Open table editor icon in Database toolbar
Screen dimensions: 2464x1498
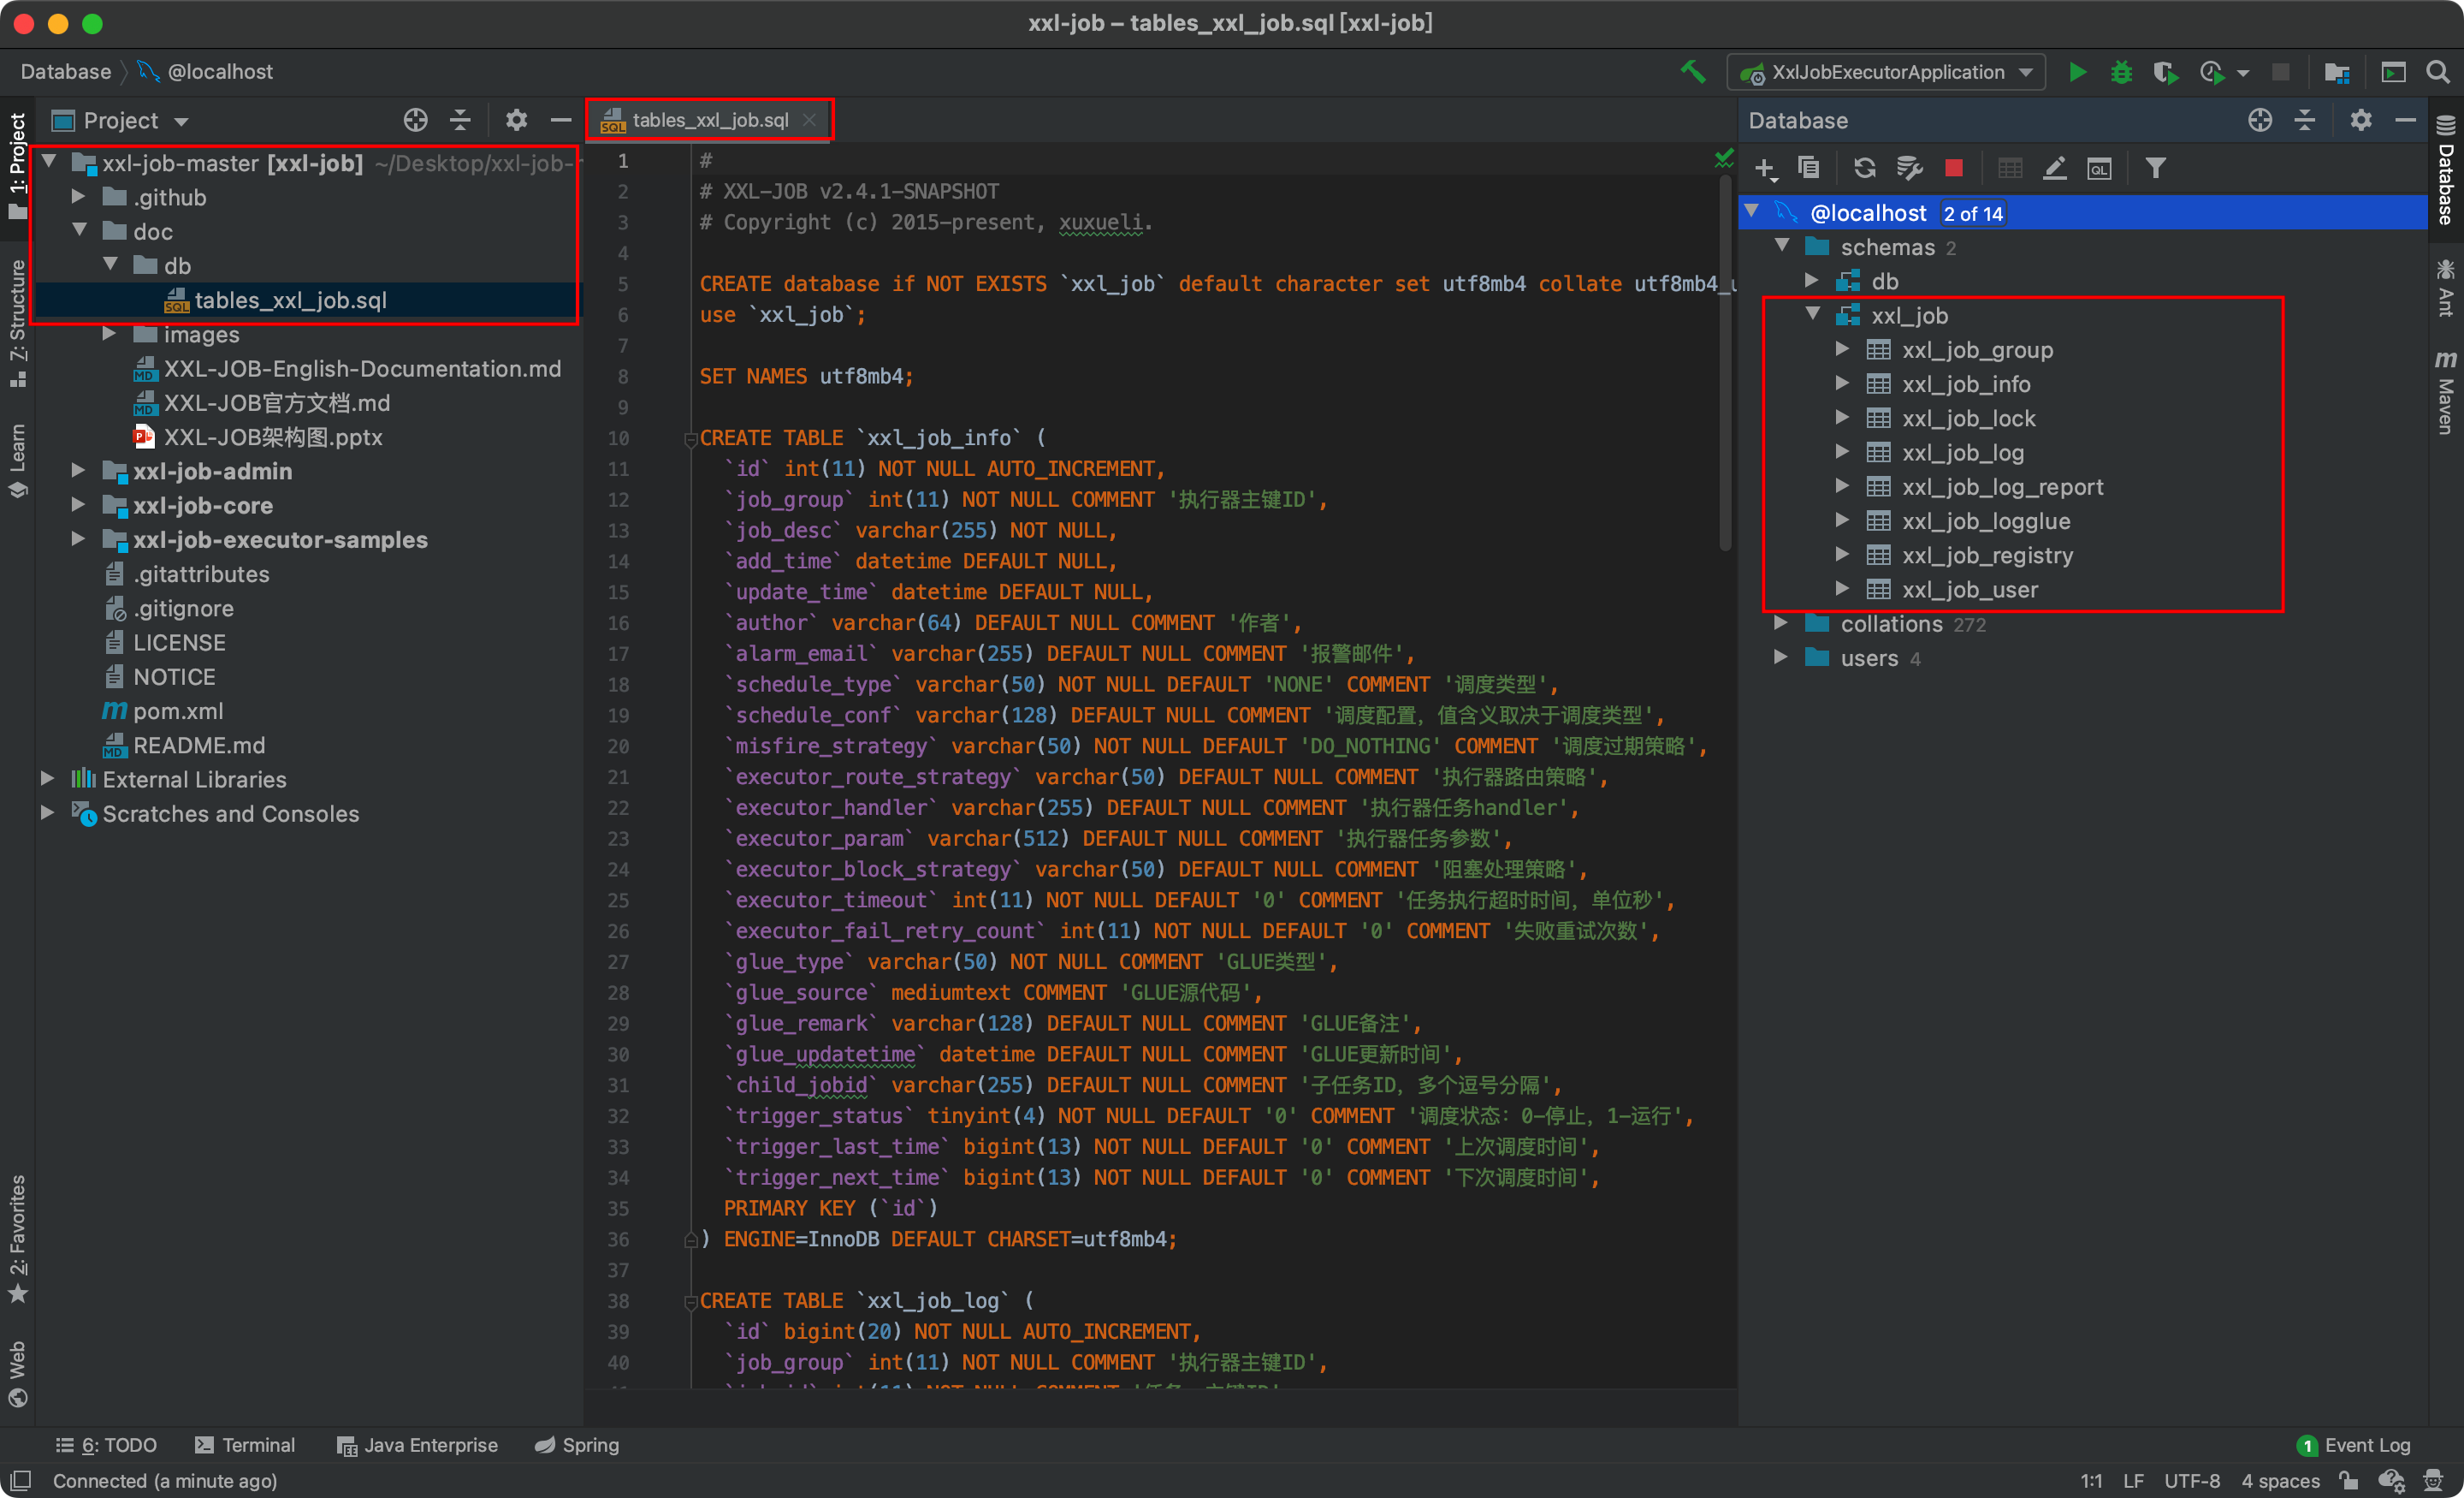pyautogui.click(x=2010, y=168)
